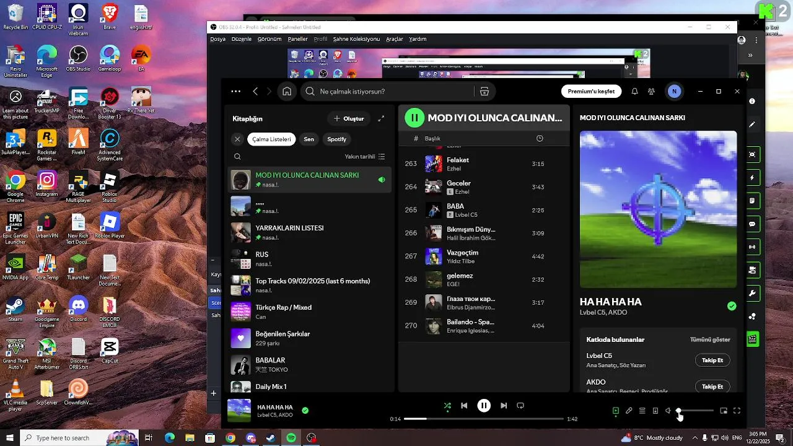Open OBS Yardım menu
This screenshot has height=446, width=793.
click(418, 39)
